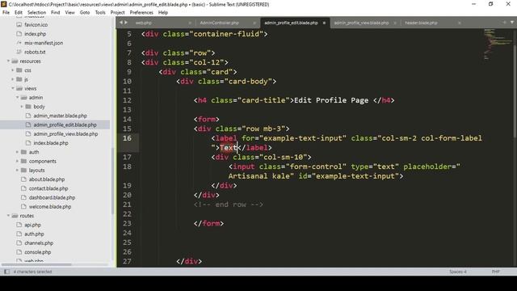
Task: Switch to the header.blade.php tab
Action: coord(421,23)
